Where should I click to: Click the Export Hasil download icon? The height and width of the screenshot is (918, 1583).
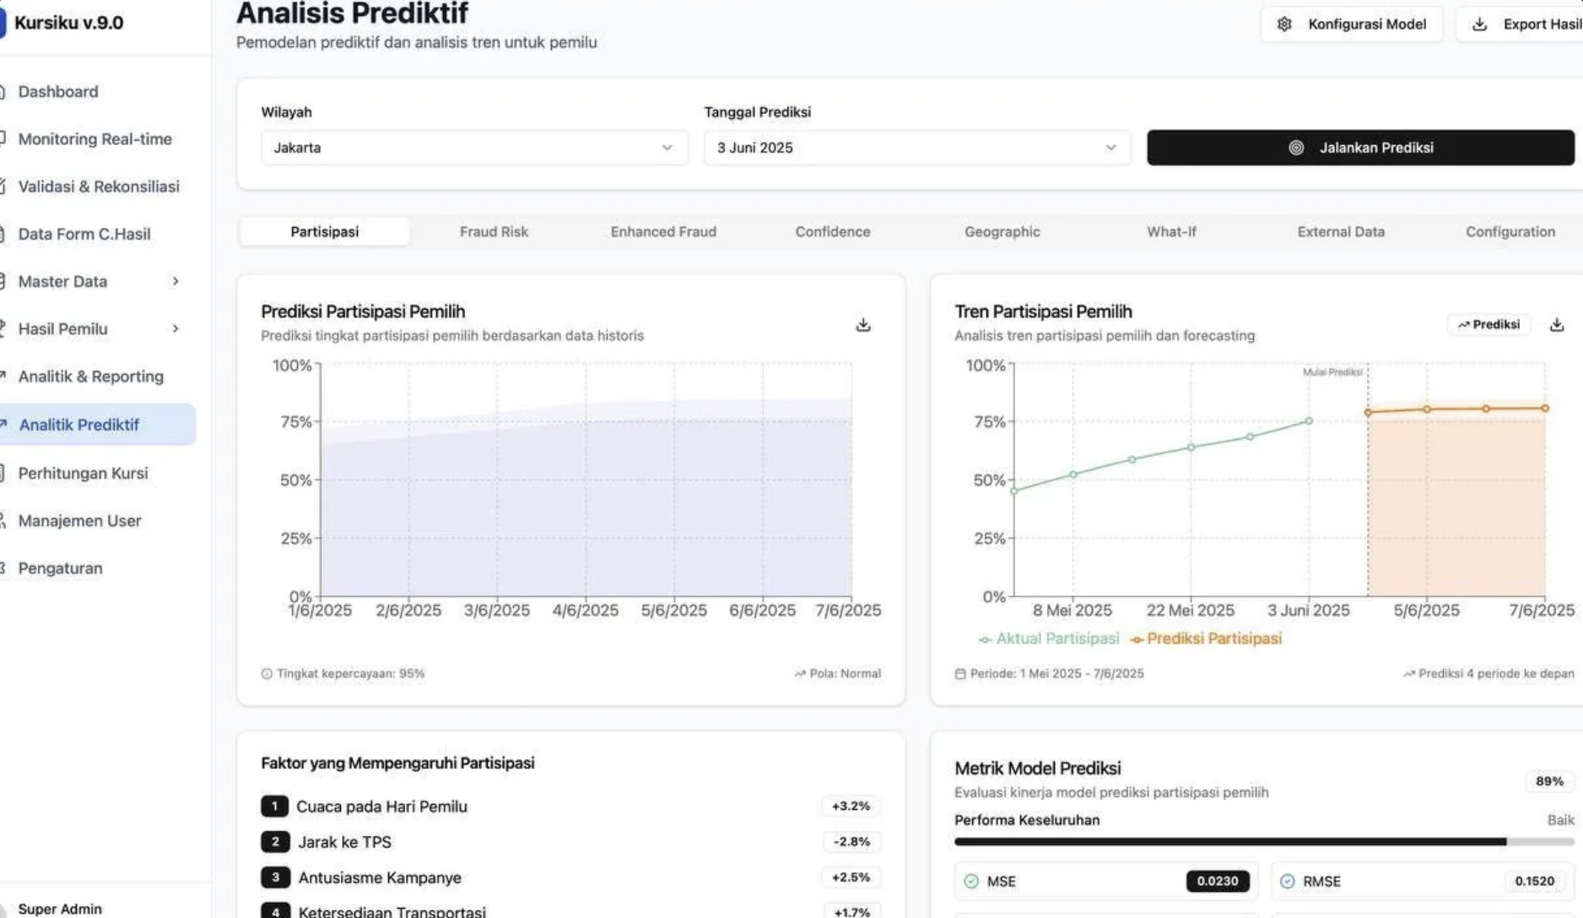pos(1479,24)
